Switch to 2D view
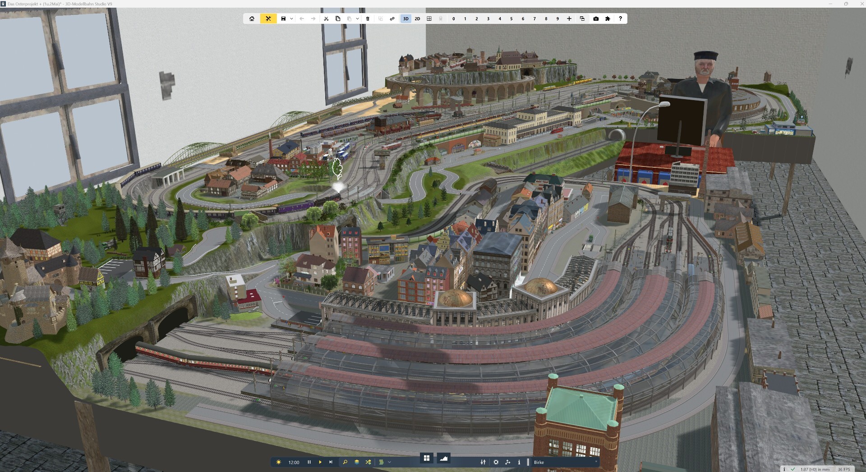Screen dimensions: 866x472 click(x=417, y=18)
